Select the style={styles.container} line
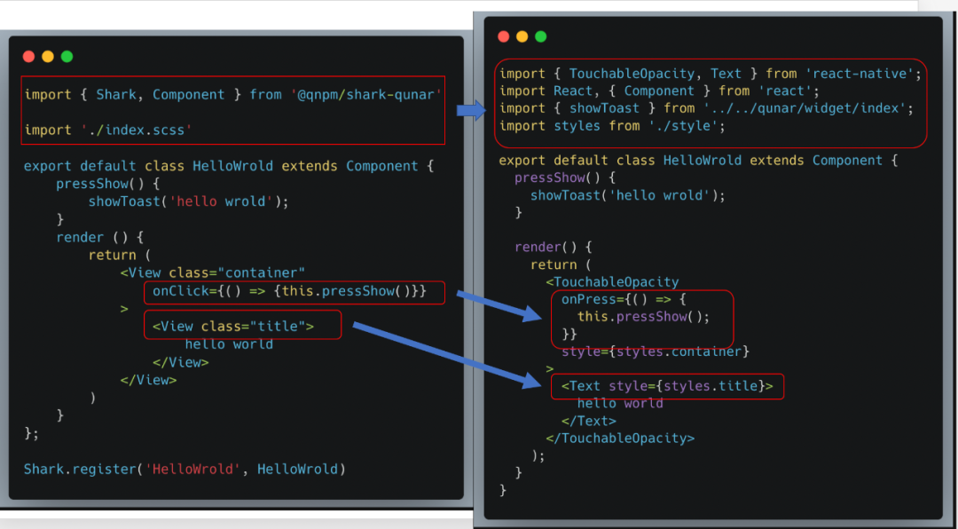The width and height of the screenshot is (958, 529). pyautogui.click(x=655, y=351)
